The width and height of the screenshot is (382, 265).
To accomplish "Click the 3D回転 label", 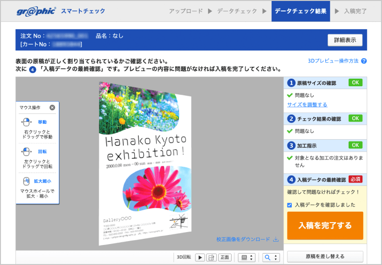I will tap(184, 257).
